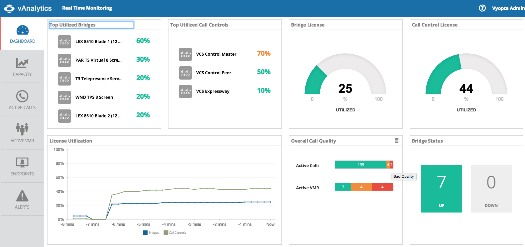The height and width of the screenshot is (247, 525).
Task: Go to ENDPOINTS label in sidebar
Action: [x=22, y=174]
